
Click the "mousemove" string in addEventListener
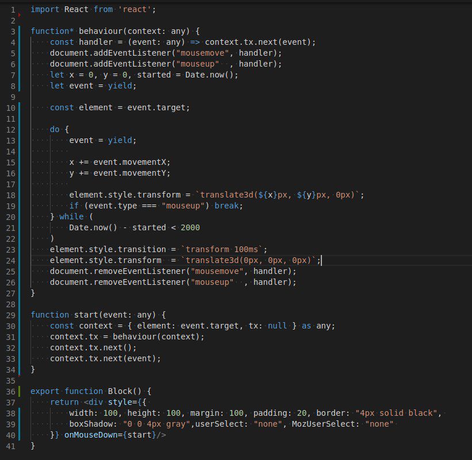(x=202, y=53)
